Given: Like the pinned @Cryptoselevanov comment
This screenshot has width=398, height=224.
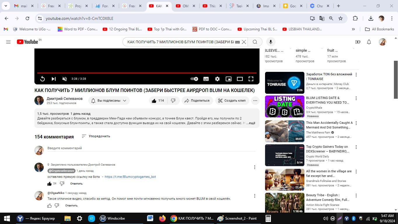Looking at the screenshot, I should pyautogui.click(x=49, y=184).
